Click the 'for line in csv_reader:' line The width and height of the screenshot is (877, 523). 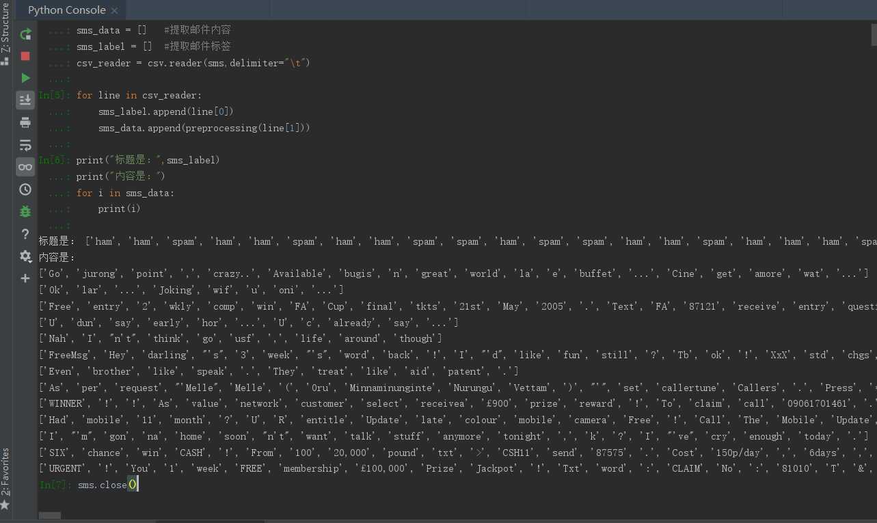tap(139, 95)
